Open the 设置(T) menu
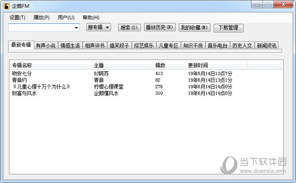The width and height of the screenshot is (296, 183). (17, 18)
